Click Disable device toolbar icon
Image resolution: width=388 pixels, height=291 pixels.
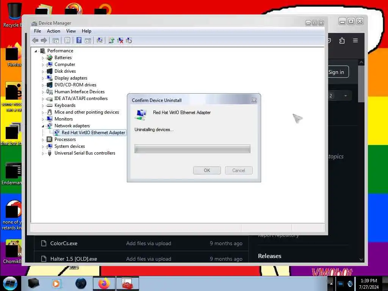pyautogui.click(x=129, y=40)
